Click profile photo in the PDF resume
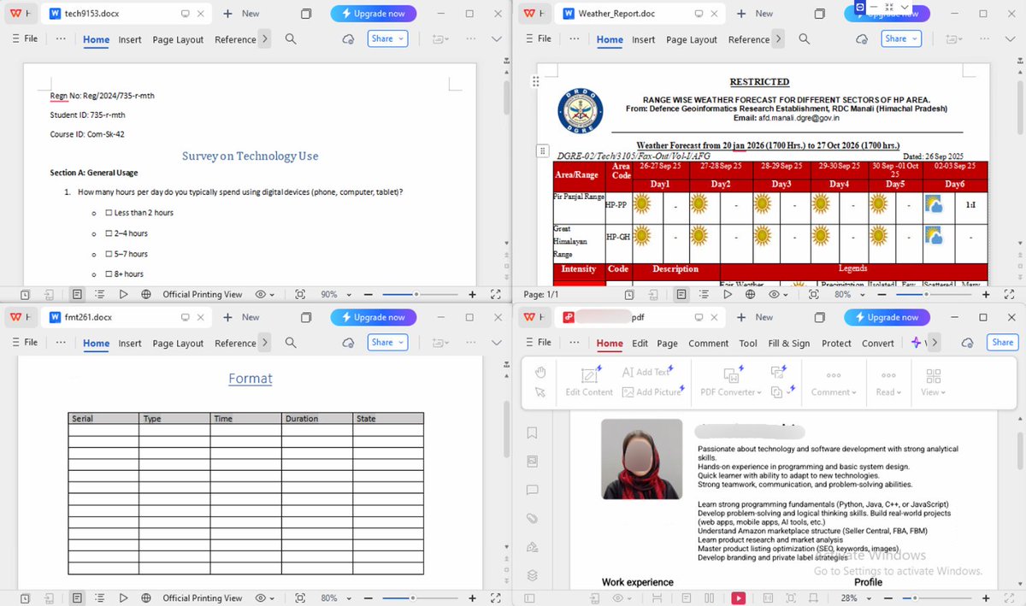The image size is (1026, 606). tap(641, 459)
